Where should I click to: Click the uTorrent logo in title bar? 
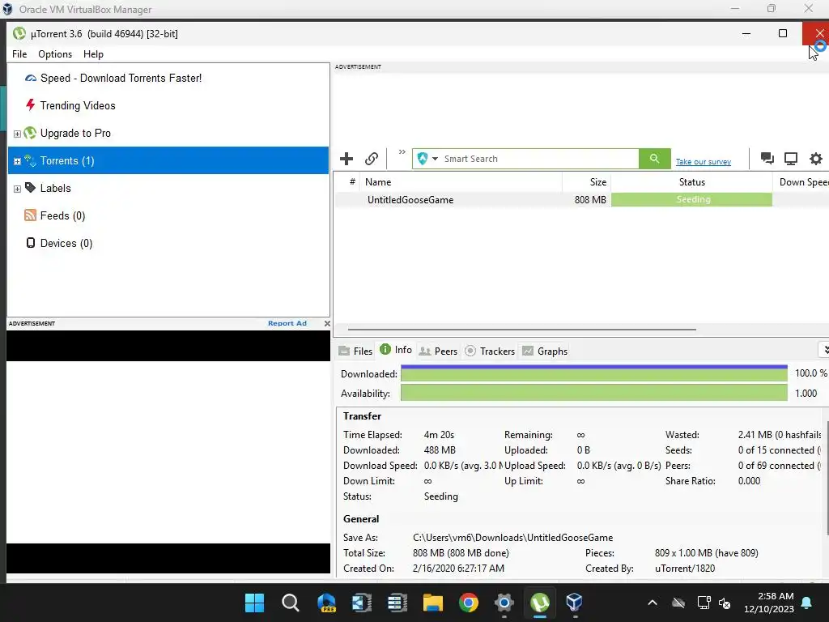(x=19, y=33)
